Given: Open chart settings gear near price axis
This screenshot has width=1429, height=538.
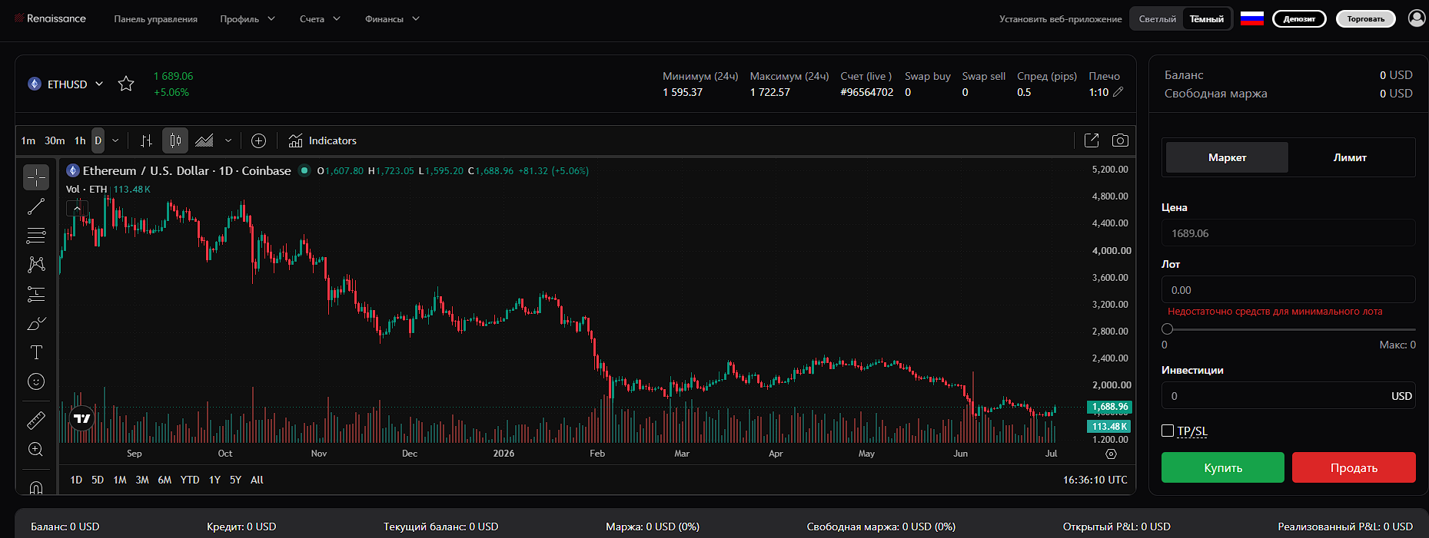Looking at the screenshot, I should (1111, 454).
